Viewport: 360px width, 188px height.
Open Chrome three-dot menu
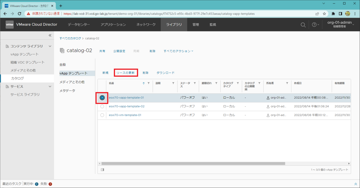click(x=355, y=13)
